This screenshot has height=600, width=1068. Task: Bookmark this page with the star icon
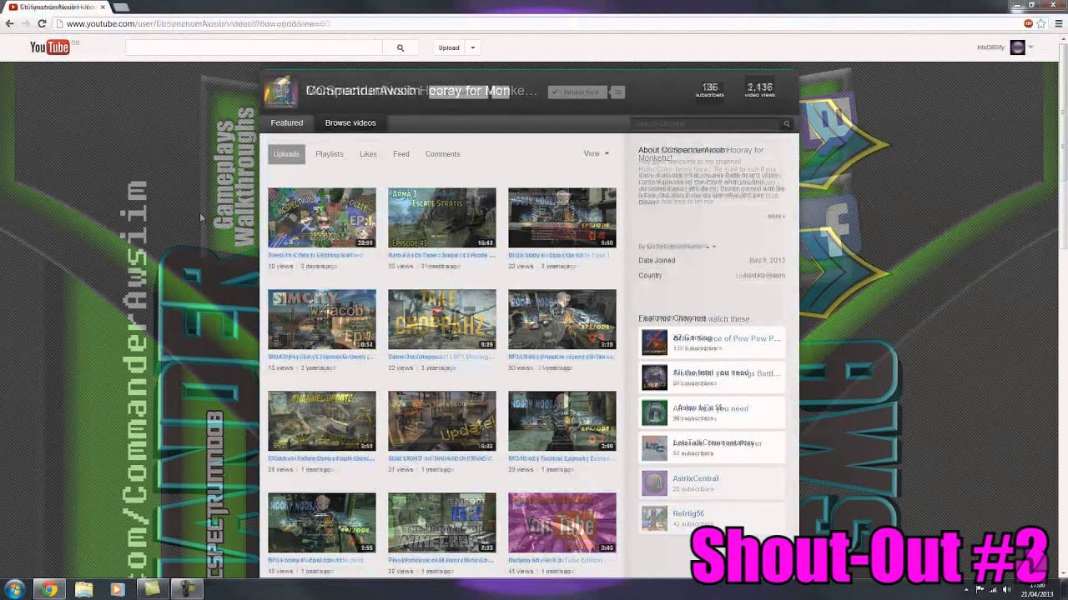coord(1041,23)
